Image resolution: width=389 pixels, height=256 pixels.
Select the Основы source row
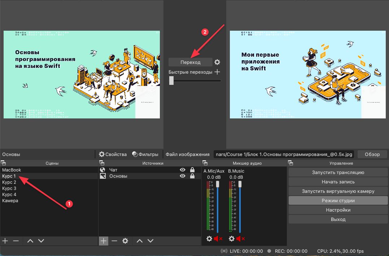[150, 176]
